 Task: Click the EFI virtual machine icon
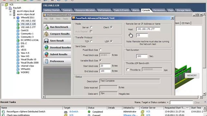(18, 46)
